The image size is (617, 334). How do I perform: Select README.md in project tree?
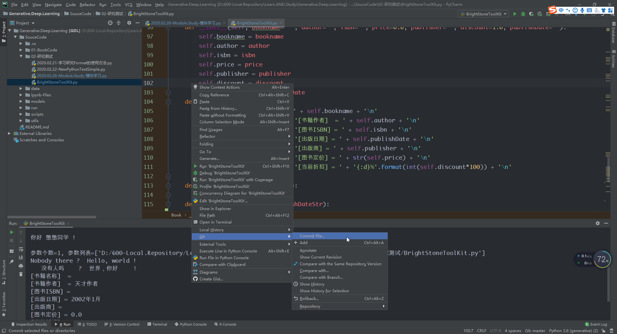pos(37,127)
